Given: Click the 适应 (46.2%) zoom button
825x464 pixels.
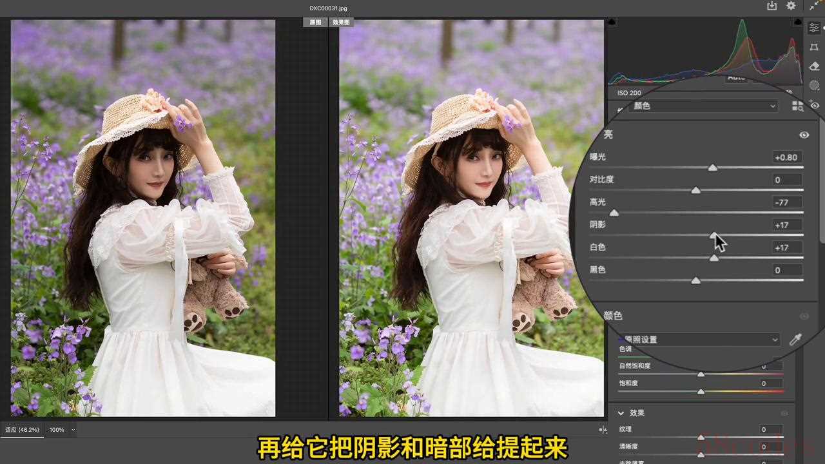Looking at the screenshot, I should tap(22, 430).
